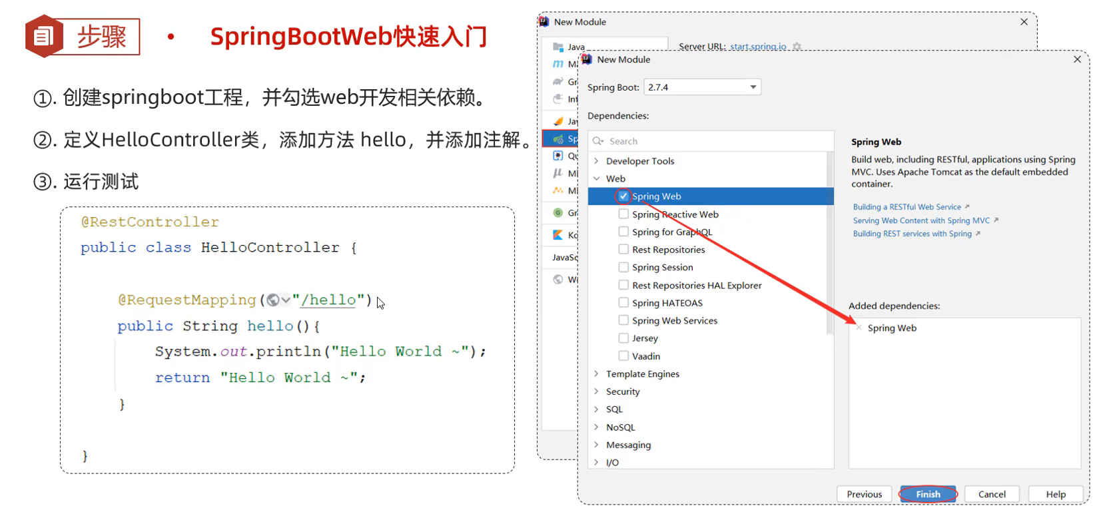Uncheck the Spring Web checkbox
Image resolution: width=1099 pixels, height=514 pixels.
623,196
